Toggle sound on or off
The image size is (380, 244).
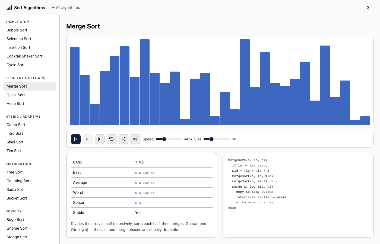click(135, 139)
